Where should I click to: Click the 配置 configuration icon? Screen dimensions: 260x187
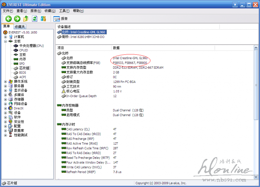(11, 126)
